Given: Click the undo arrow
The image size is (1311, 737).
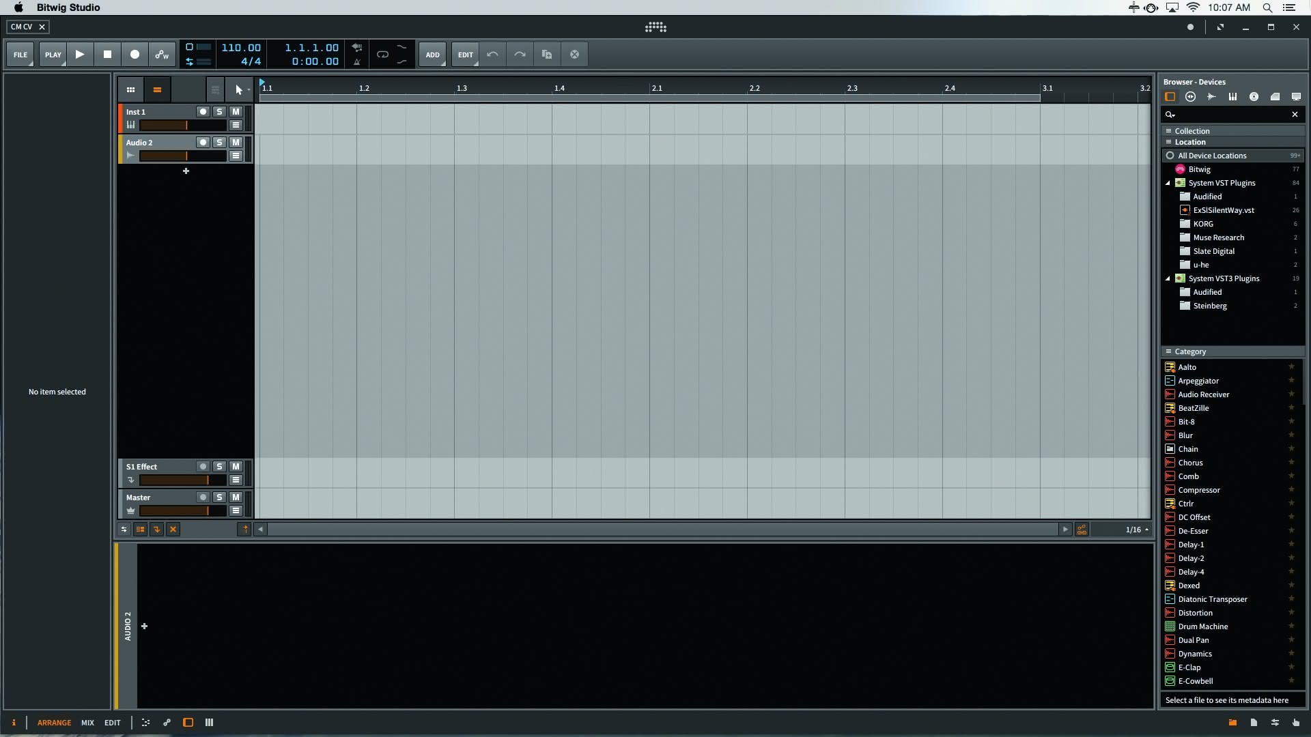Looking at the screenshot, I should pos(492,55).
